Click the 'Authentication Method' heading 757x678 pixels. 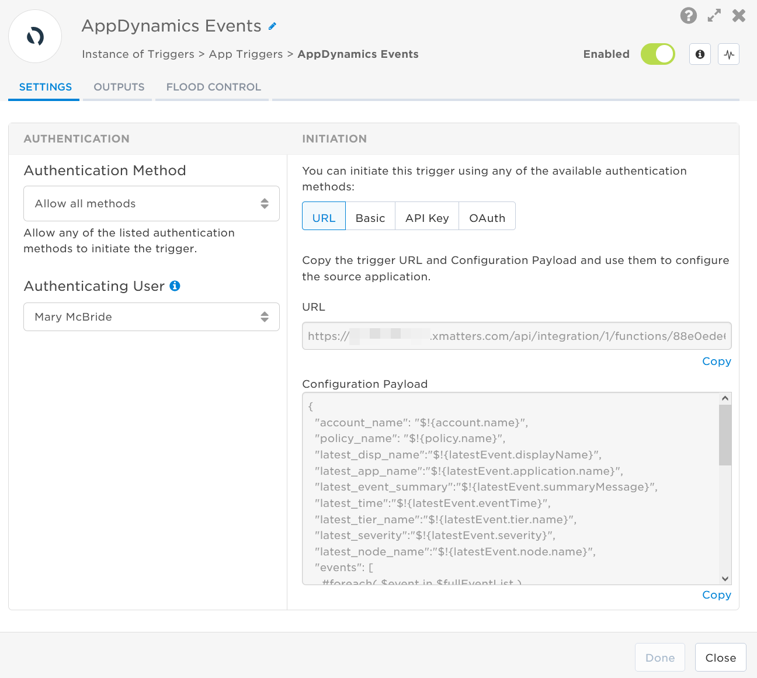[x=105, y=171]
